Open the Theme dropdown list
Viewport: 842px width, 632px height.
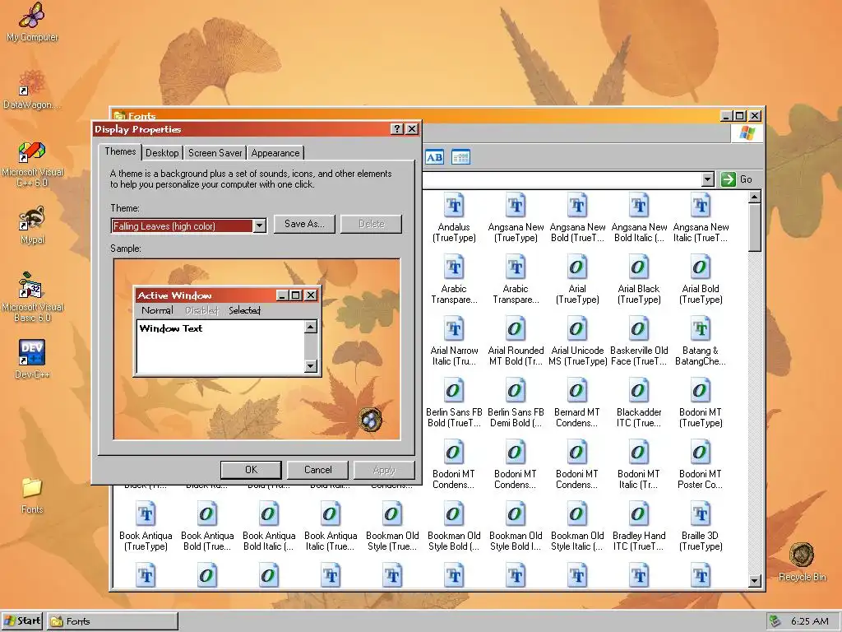click(x=259, y=225)
